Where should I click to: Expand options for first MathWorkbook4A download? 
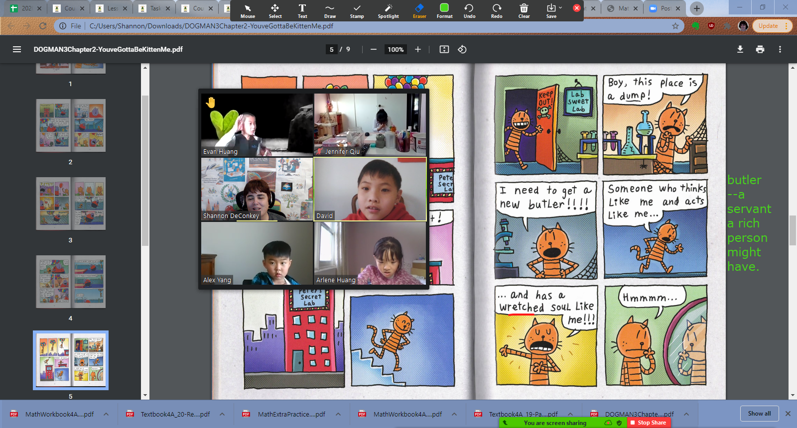click(106, 414)
